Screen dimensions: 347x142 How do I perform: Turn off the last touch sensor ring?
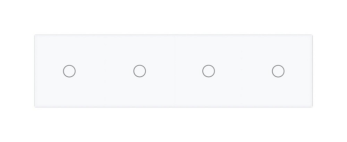tap(278, 71)
